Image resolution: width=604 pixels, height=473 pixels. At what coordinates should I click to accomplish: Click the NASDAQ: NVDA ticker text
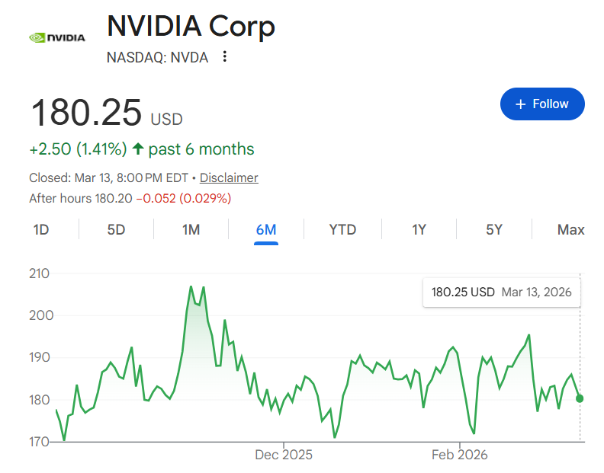157,57
